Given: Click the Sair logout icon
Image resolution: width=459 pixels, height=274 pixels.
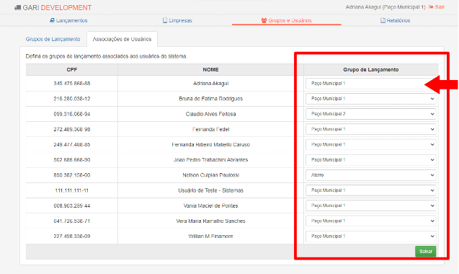Looking at the screenshot, I should (x=431, y=7).
